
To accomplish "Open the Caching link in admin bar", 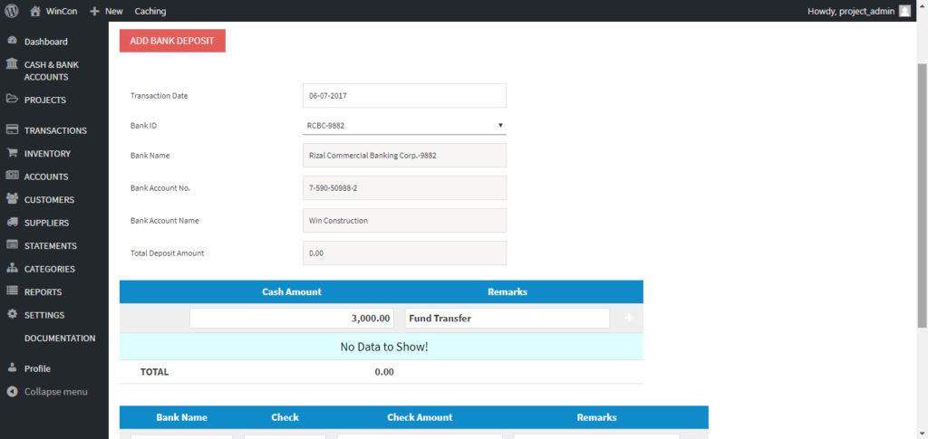I will [x=150, y=11].
